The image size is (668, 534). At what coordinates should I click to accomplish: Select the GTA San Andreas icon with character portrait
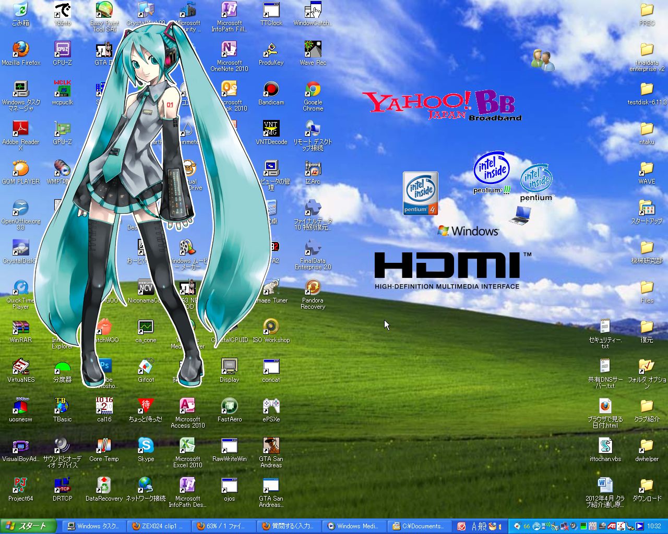click(271, 453)
